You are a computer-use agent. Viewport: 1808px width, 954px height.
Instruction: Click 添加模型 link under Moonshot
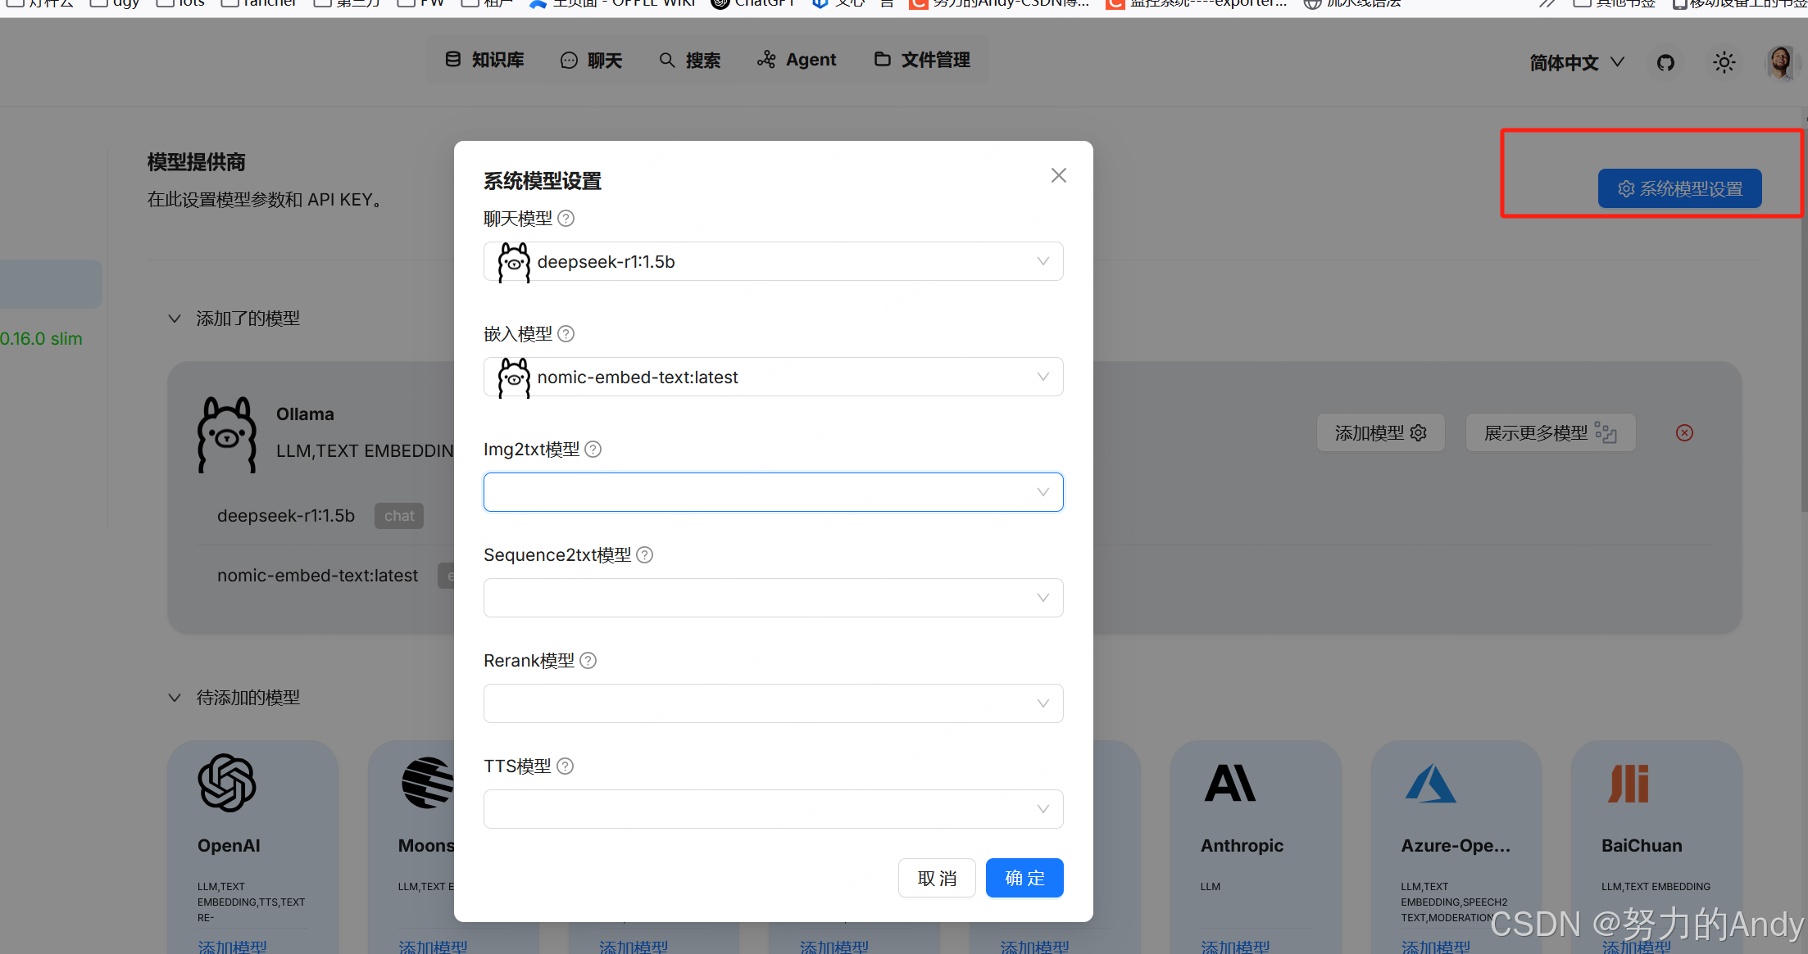(433, 946)
